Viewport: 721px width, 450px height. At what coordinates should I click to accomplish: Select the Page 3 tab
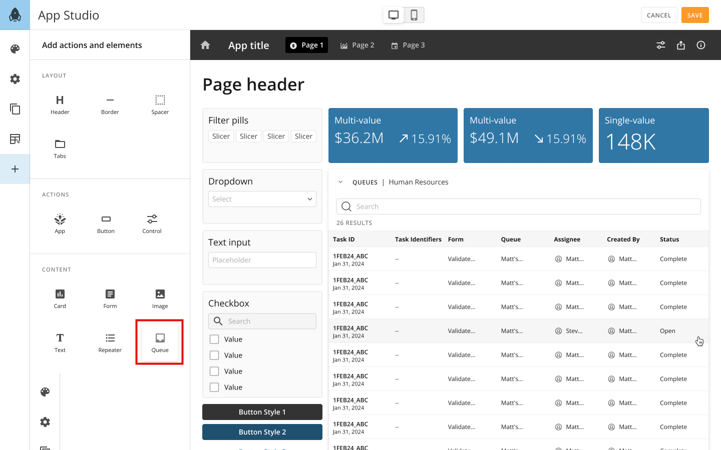point(408,45)
